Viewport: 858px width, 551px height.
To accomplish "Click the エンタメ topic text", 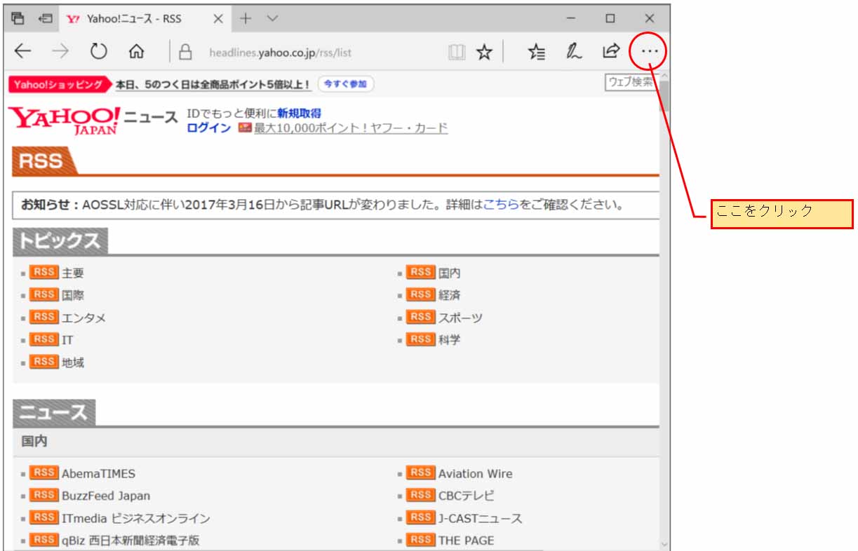I will 84,318.
